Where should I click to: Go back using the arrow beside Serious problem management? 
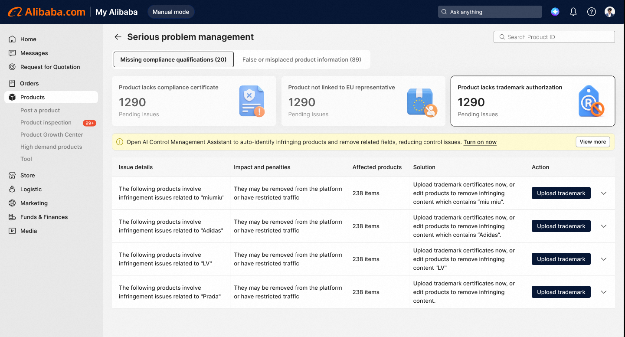pyautogui.click(x=118, y=37)
